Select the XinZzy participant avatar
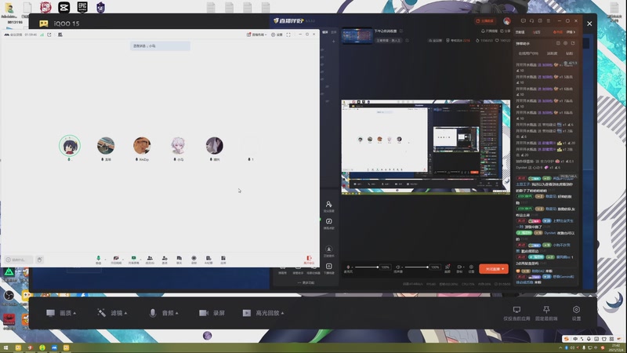The width and height of the screenshot is (627, 353). click(142, 146)
